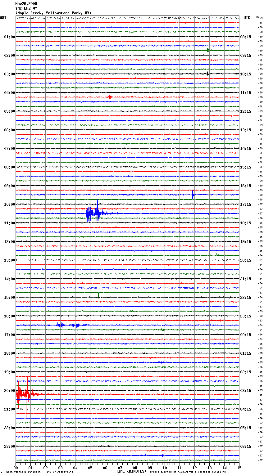
Task: Click the TIME (MINUTES) axis title
Action: [131, 471]
